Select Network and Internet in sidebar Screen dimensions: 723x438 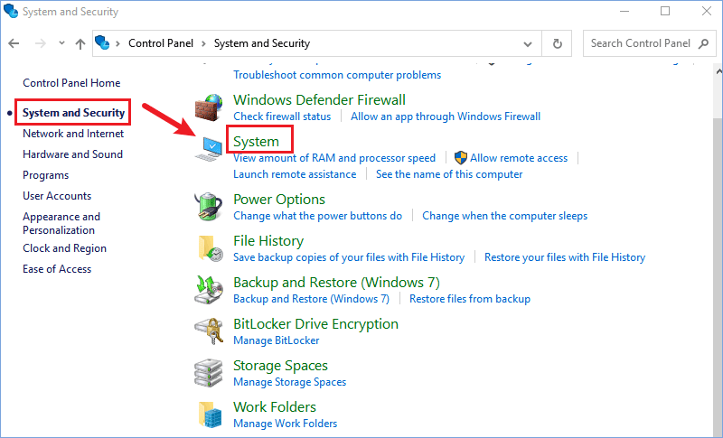[73, 134]
